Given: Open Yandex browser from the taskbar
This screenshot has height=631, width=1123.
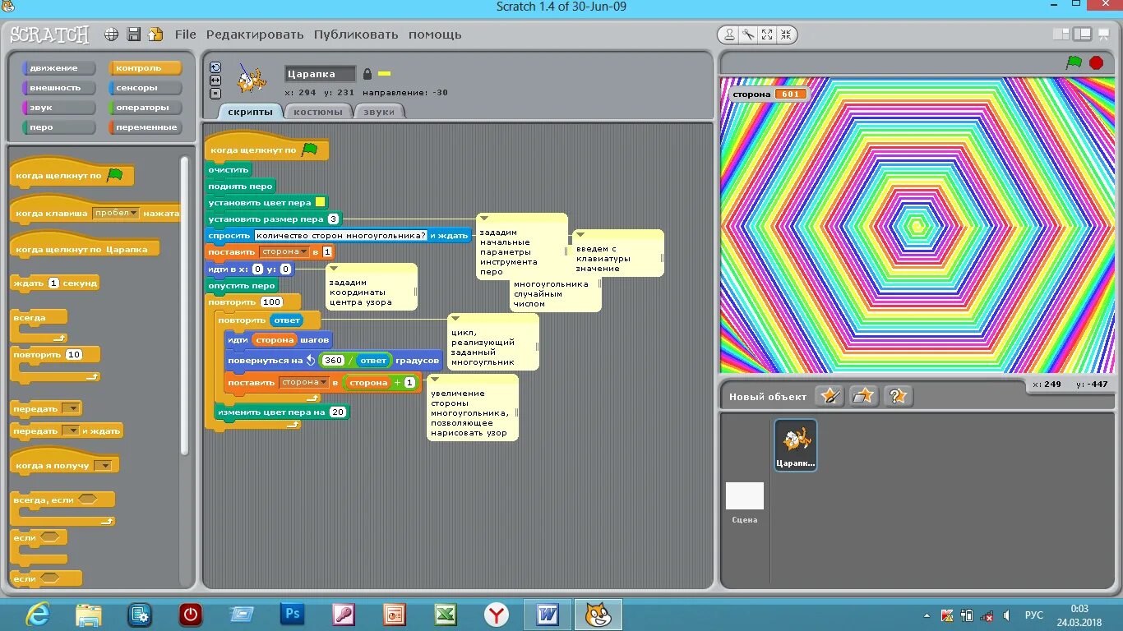Looking at the screenshot, I should point(497,615).
